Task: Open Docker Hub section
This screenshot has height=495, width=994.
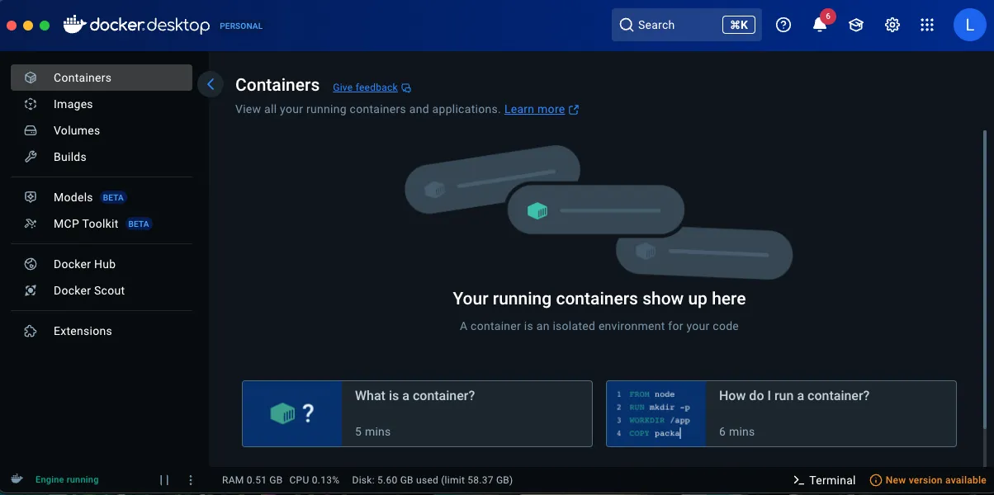Action: tap(102, 264)
